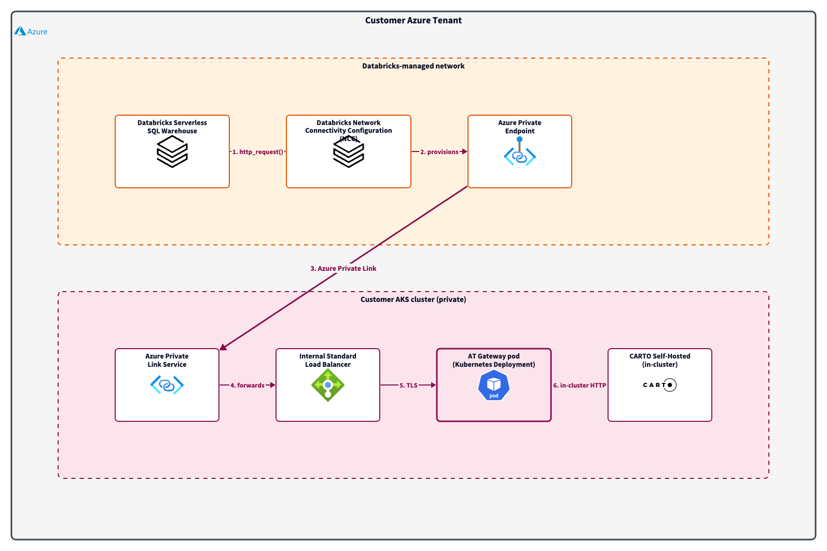Select 'Azure Private Endpoint' node title
The width and height of the screenshot is (827, 551).
point(520,127)
